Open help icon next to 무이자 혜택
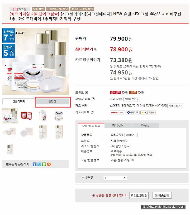The image size is (190, 215). pos(93,99)
